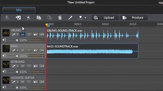
Task: Click the 0:15.0 mark on the time ruler
Action: [x=133, y=24]
